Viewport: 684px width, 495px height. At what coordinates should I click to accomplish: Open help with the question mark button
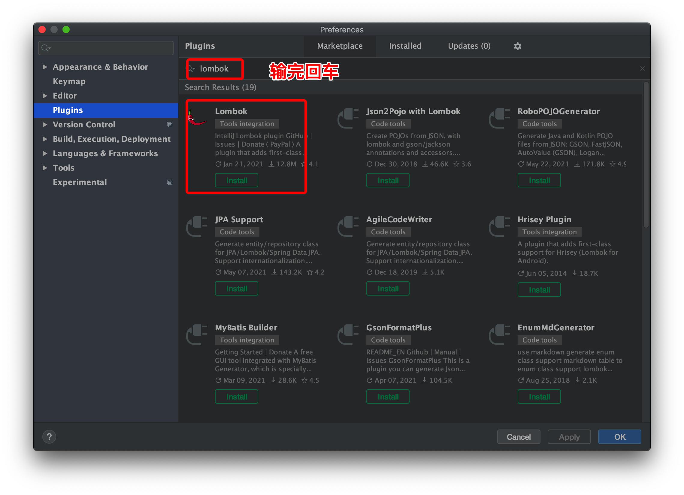49,437
